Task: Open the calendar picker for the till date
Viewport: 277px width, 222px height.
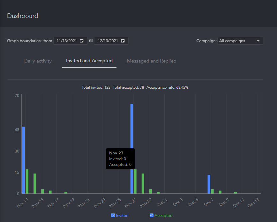Action: [x=123, y=41]
